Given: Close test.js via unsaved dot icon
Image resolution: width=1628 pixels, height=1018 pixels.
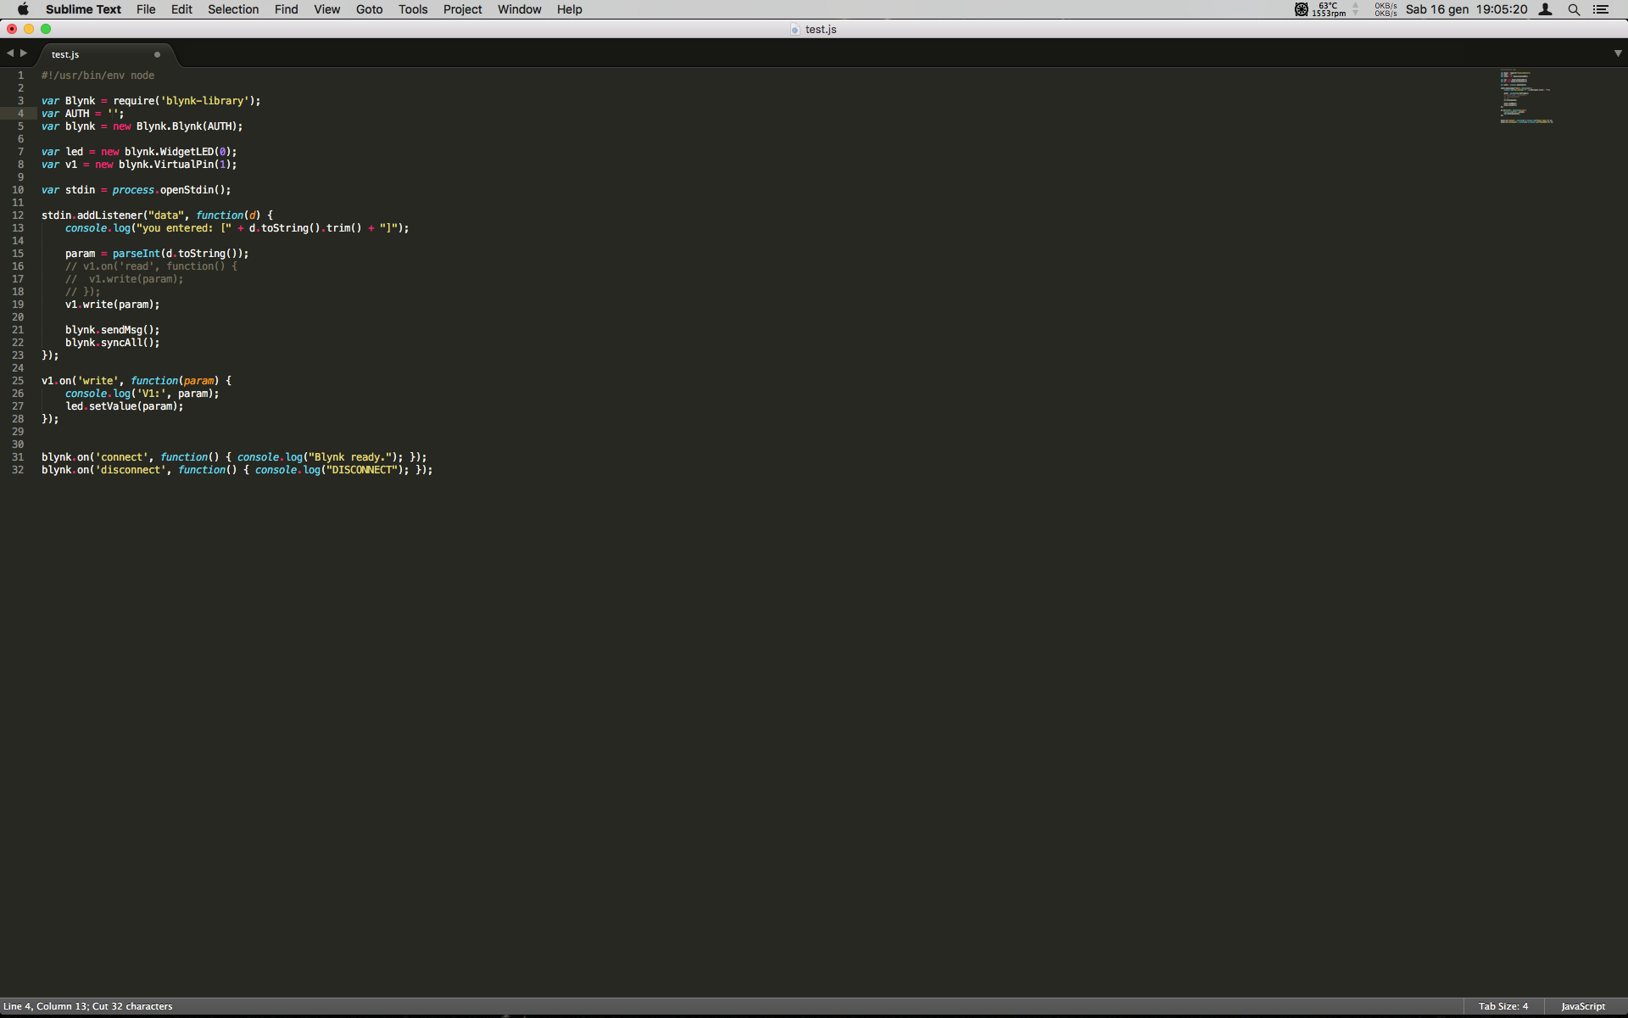Looking at the screenshot, I should (157, 54).
